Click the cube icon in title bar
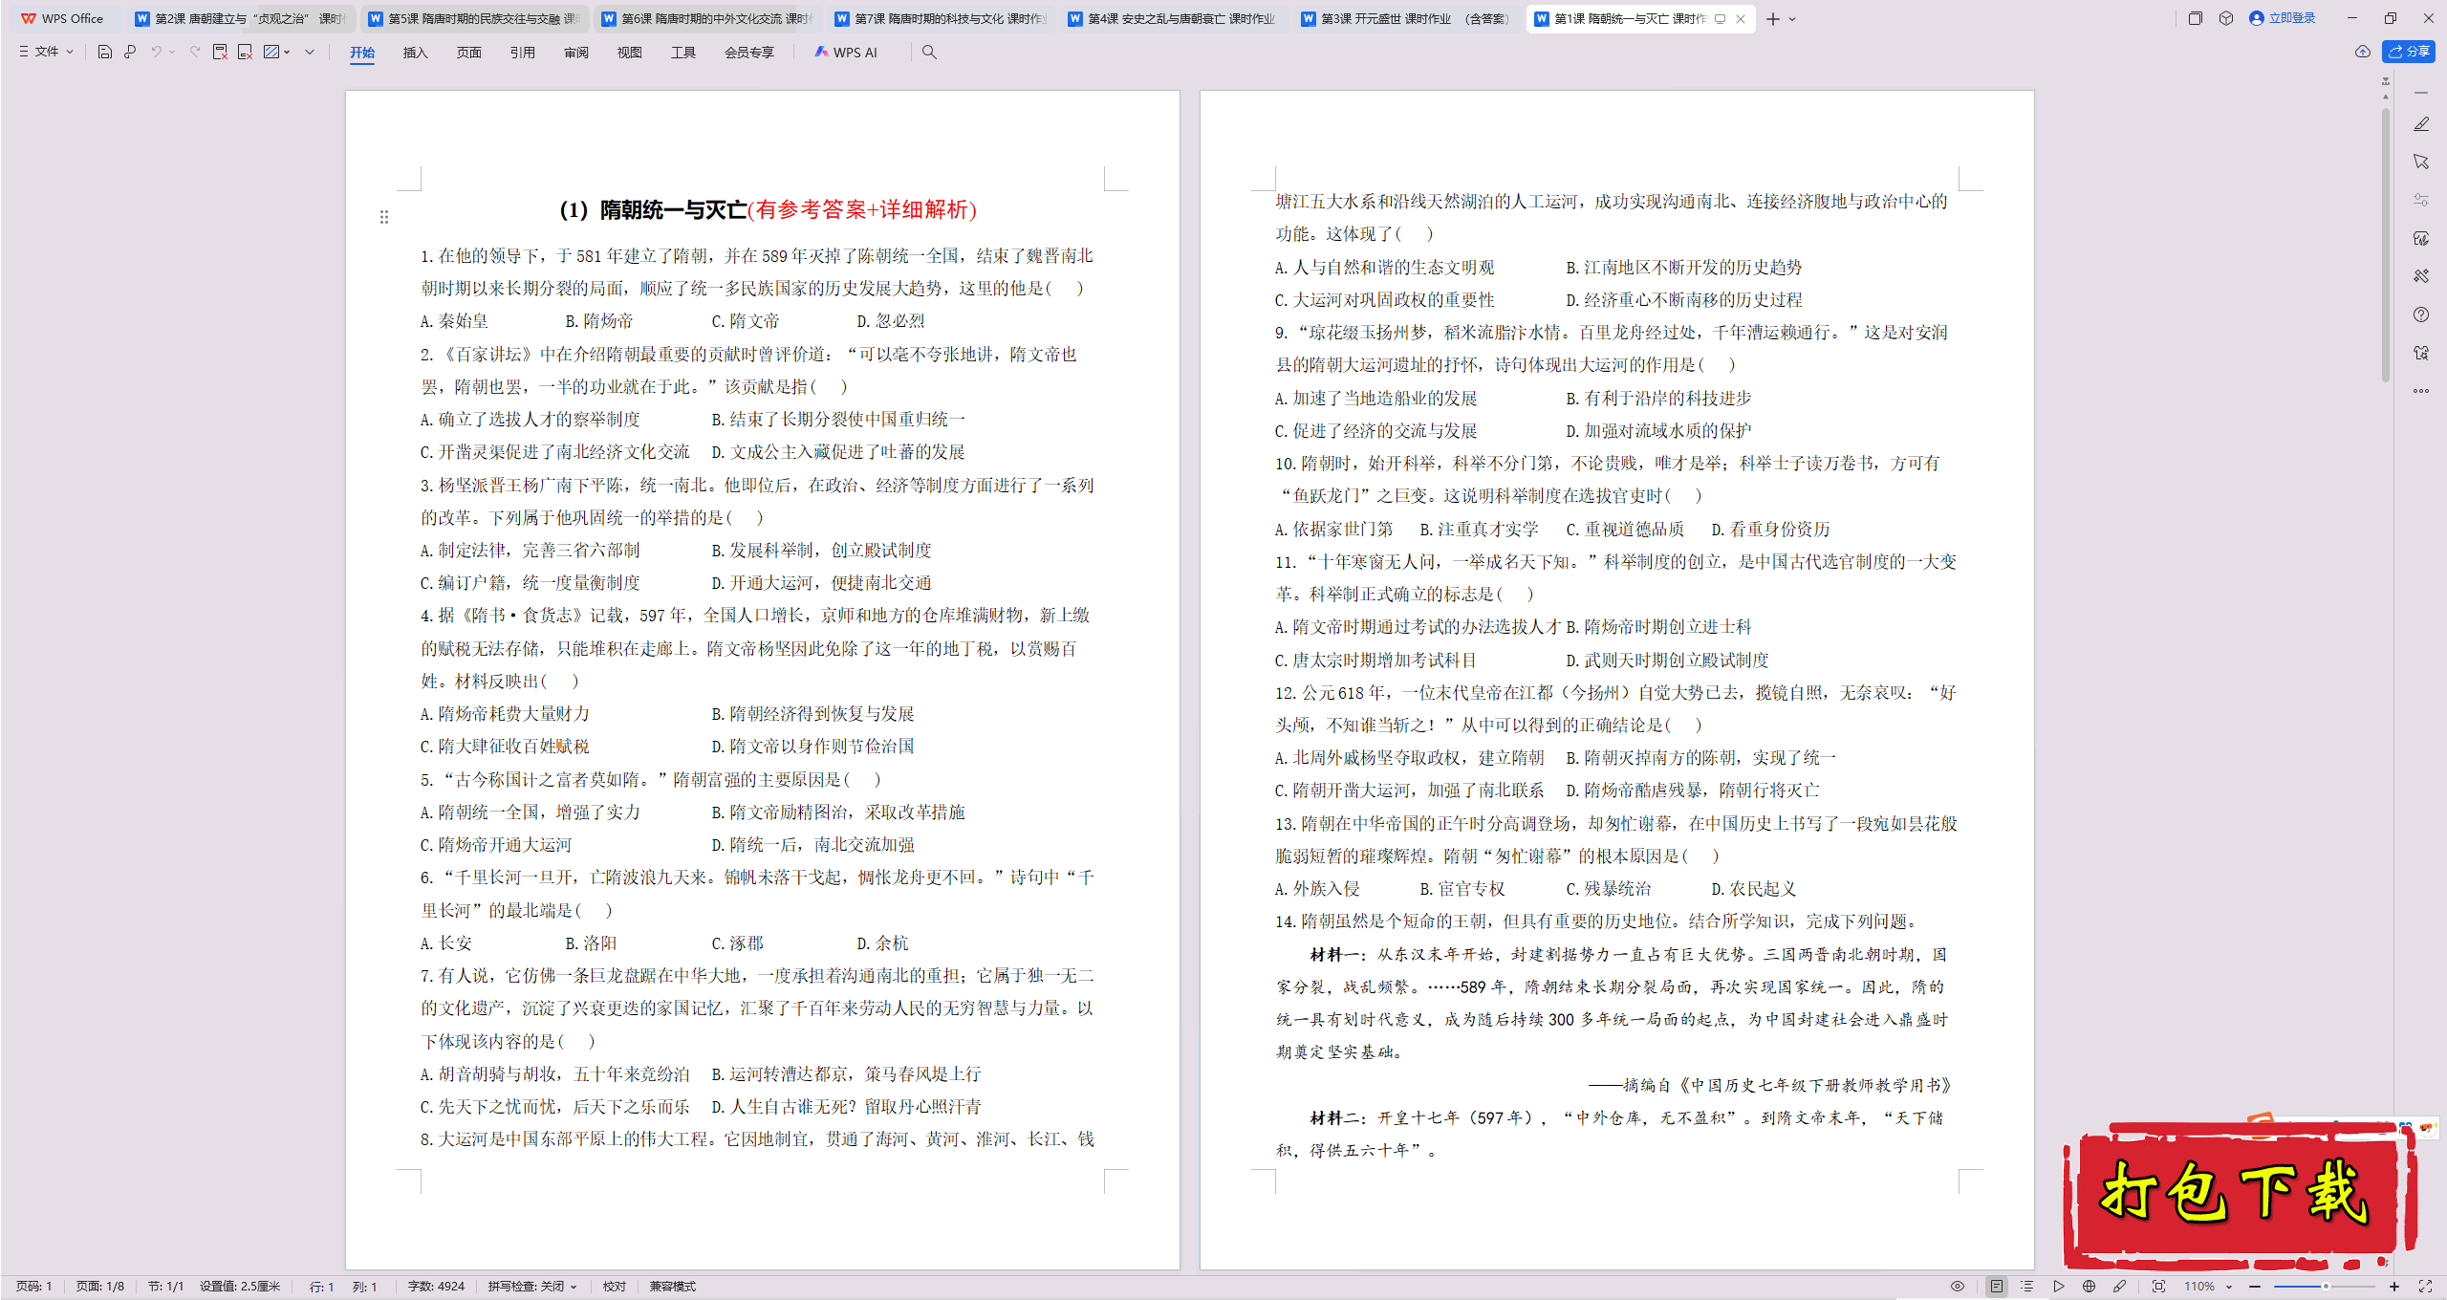 pos(2226,18)
